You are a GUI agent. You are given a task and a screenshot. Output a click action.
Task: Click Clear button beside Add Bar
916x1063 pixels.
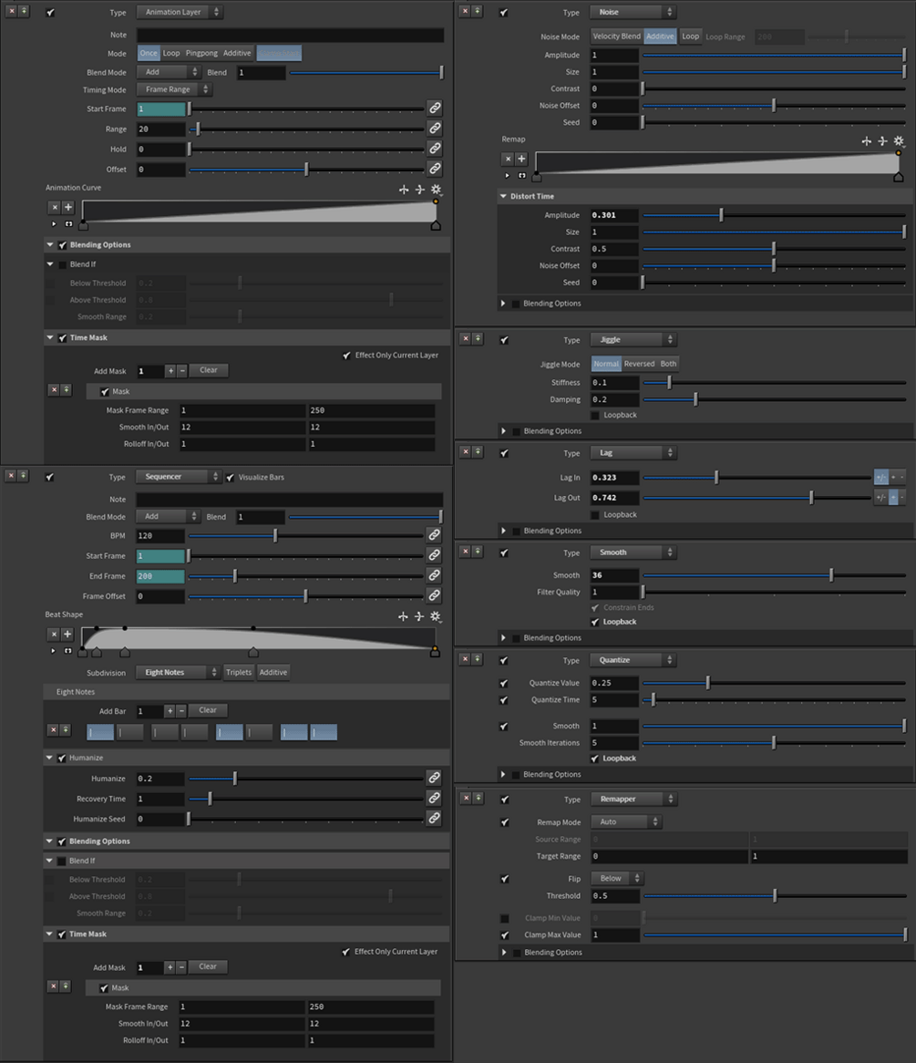pos(208,710)
